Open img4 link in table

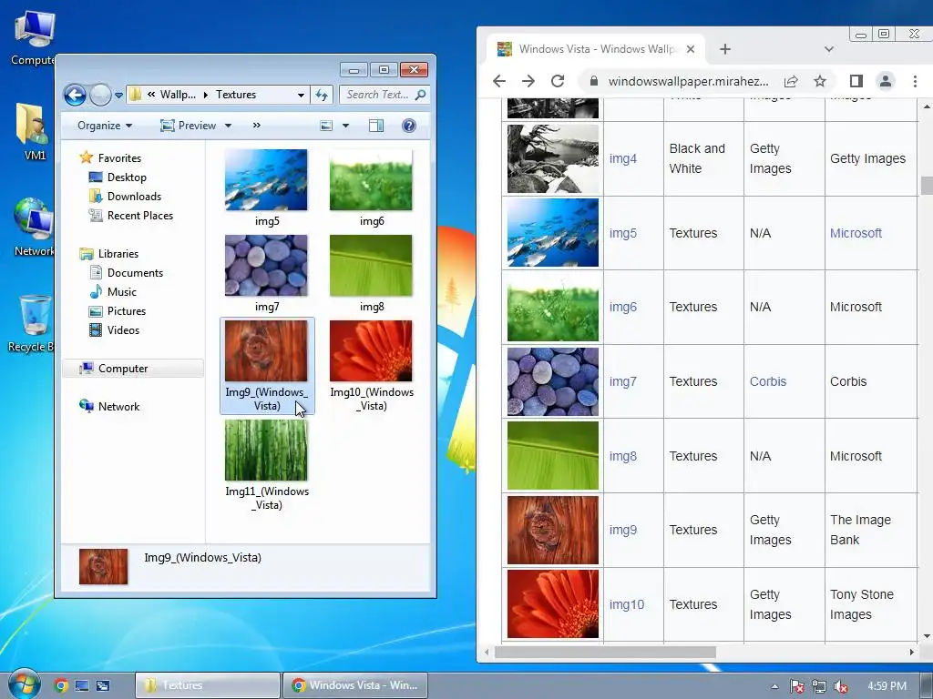click(x=623, y=158)
